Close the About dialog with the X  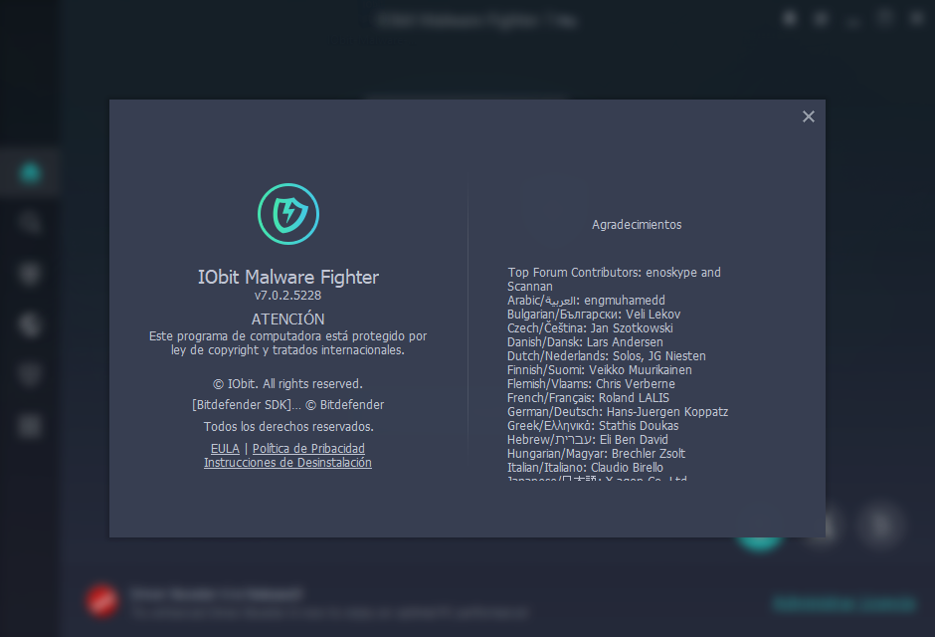pyautogui.click(x=808, y=116)
